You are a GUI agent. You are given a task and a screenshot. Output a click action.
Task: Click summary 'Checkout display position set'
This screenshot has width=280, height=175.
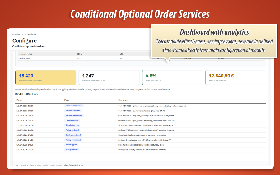click(142, 135)
